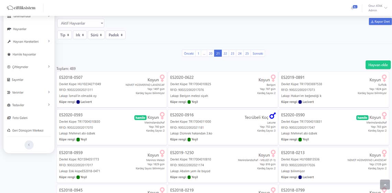Go to page 22 in pagination
This screenshot has width=392, height=193.
[225, 54]
